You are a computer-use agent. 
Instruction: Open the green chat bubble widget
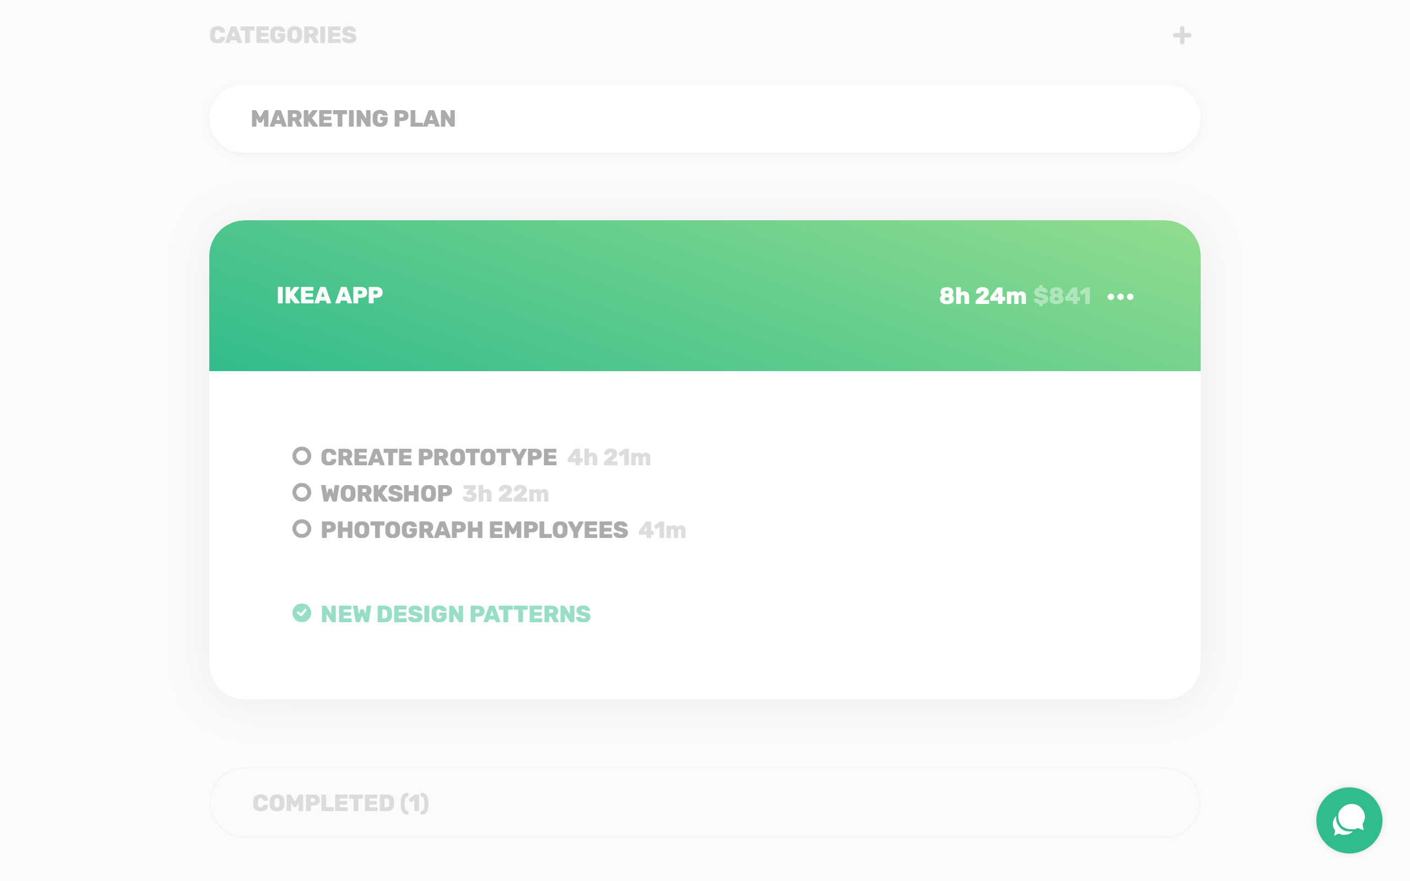[x=1348, y=820]
